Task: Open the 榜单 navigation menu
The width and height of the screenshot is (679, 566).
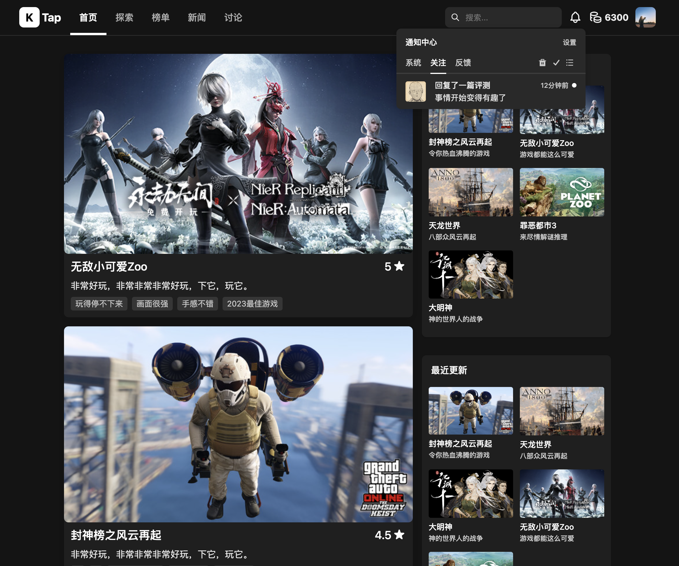Action: [161, 18]
